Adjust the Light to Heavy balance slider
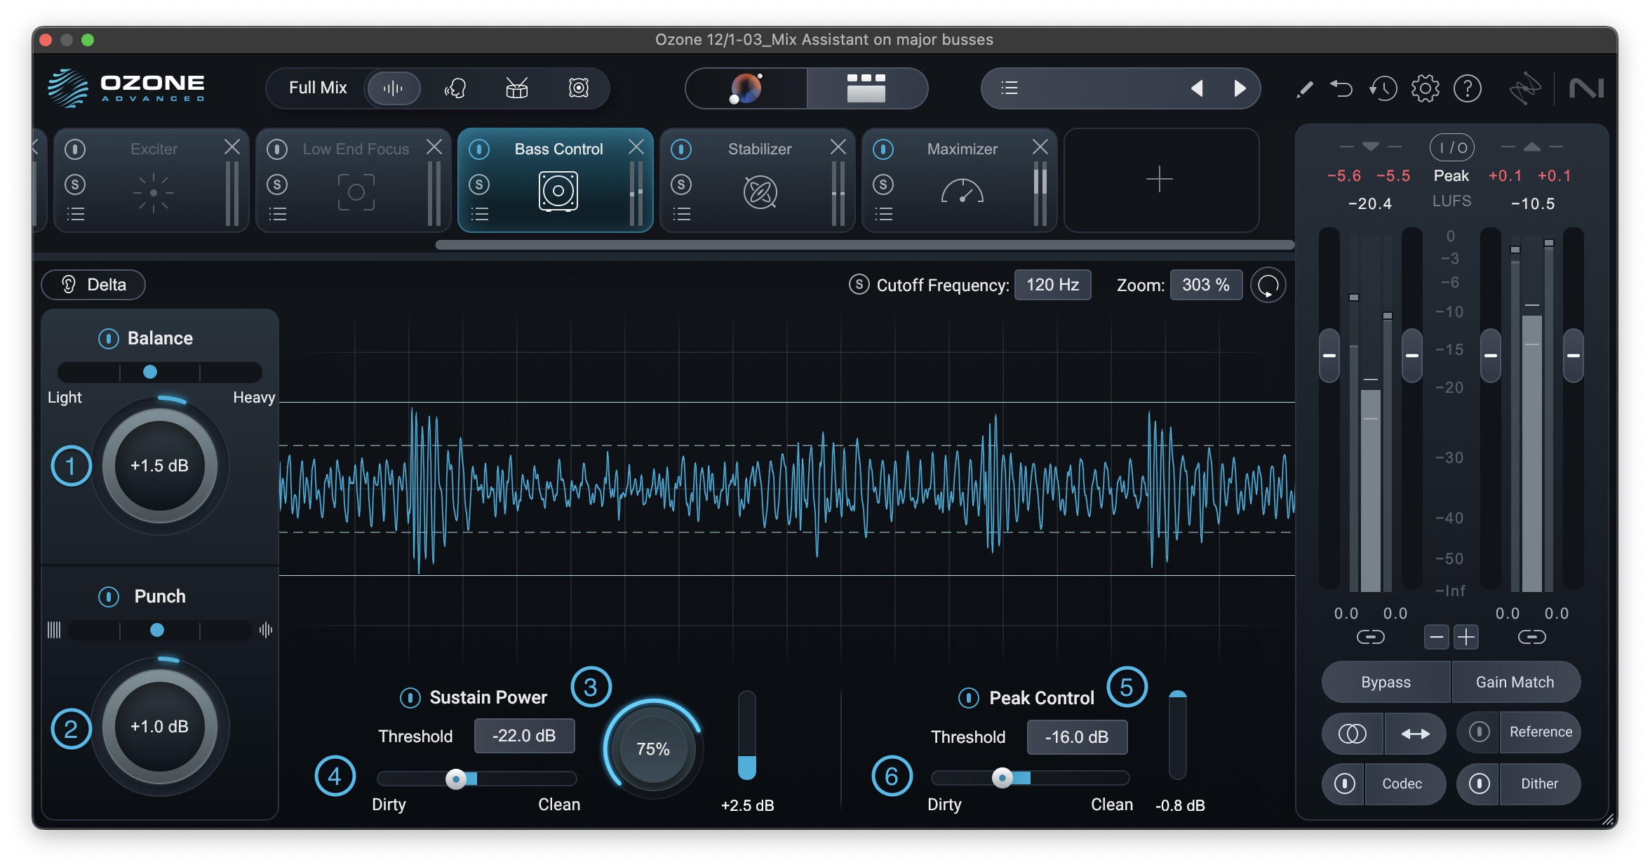The image size is (1650, 867). point(159,372)
